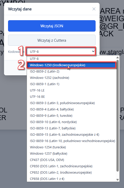Click the Wczytaj JSON button
This screenshot has width=124, height=188.
click(x=52, y=26)
